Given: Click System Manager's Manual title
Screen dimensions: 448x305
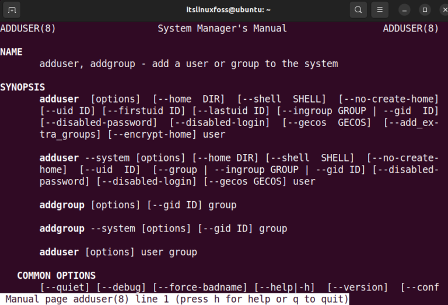Looking at the screenshot, I should (x=222, y=29).
